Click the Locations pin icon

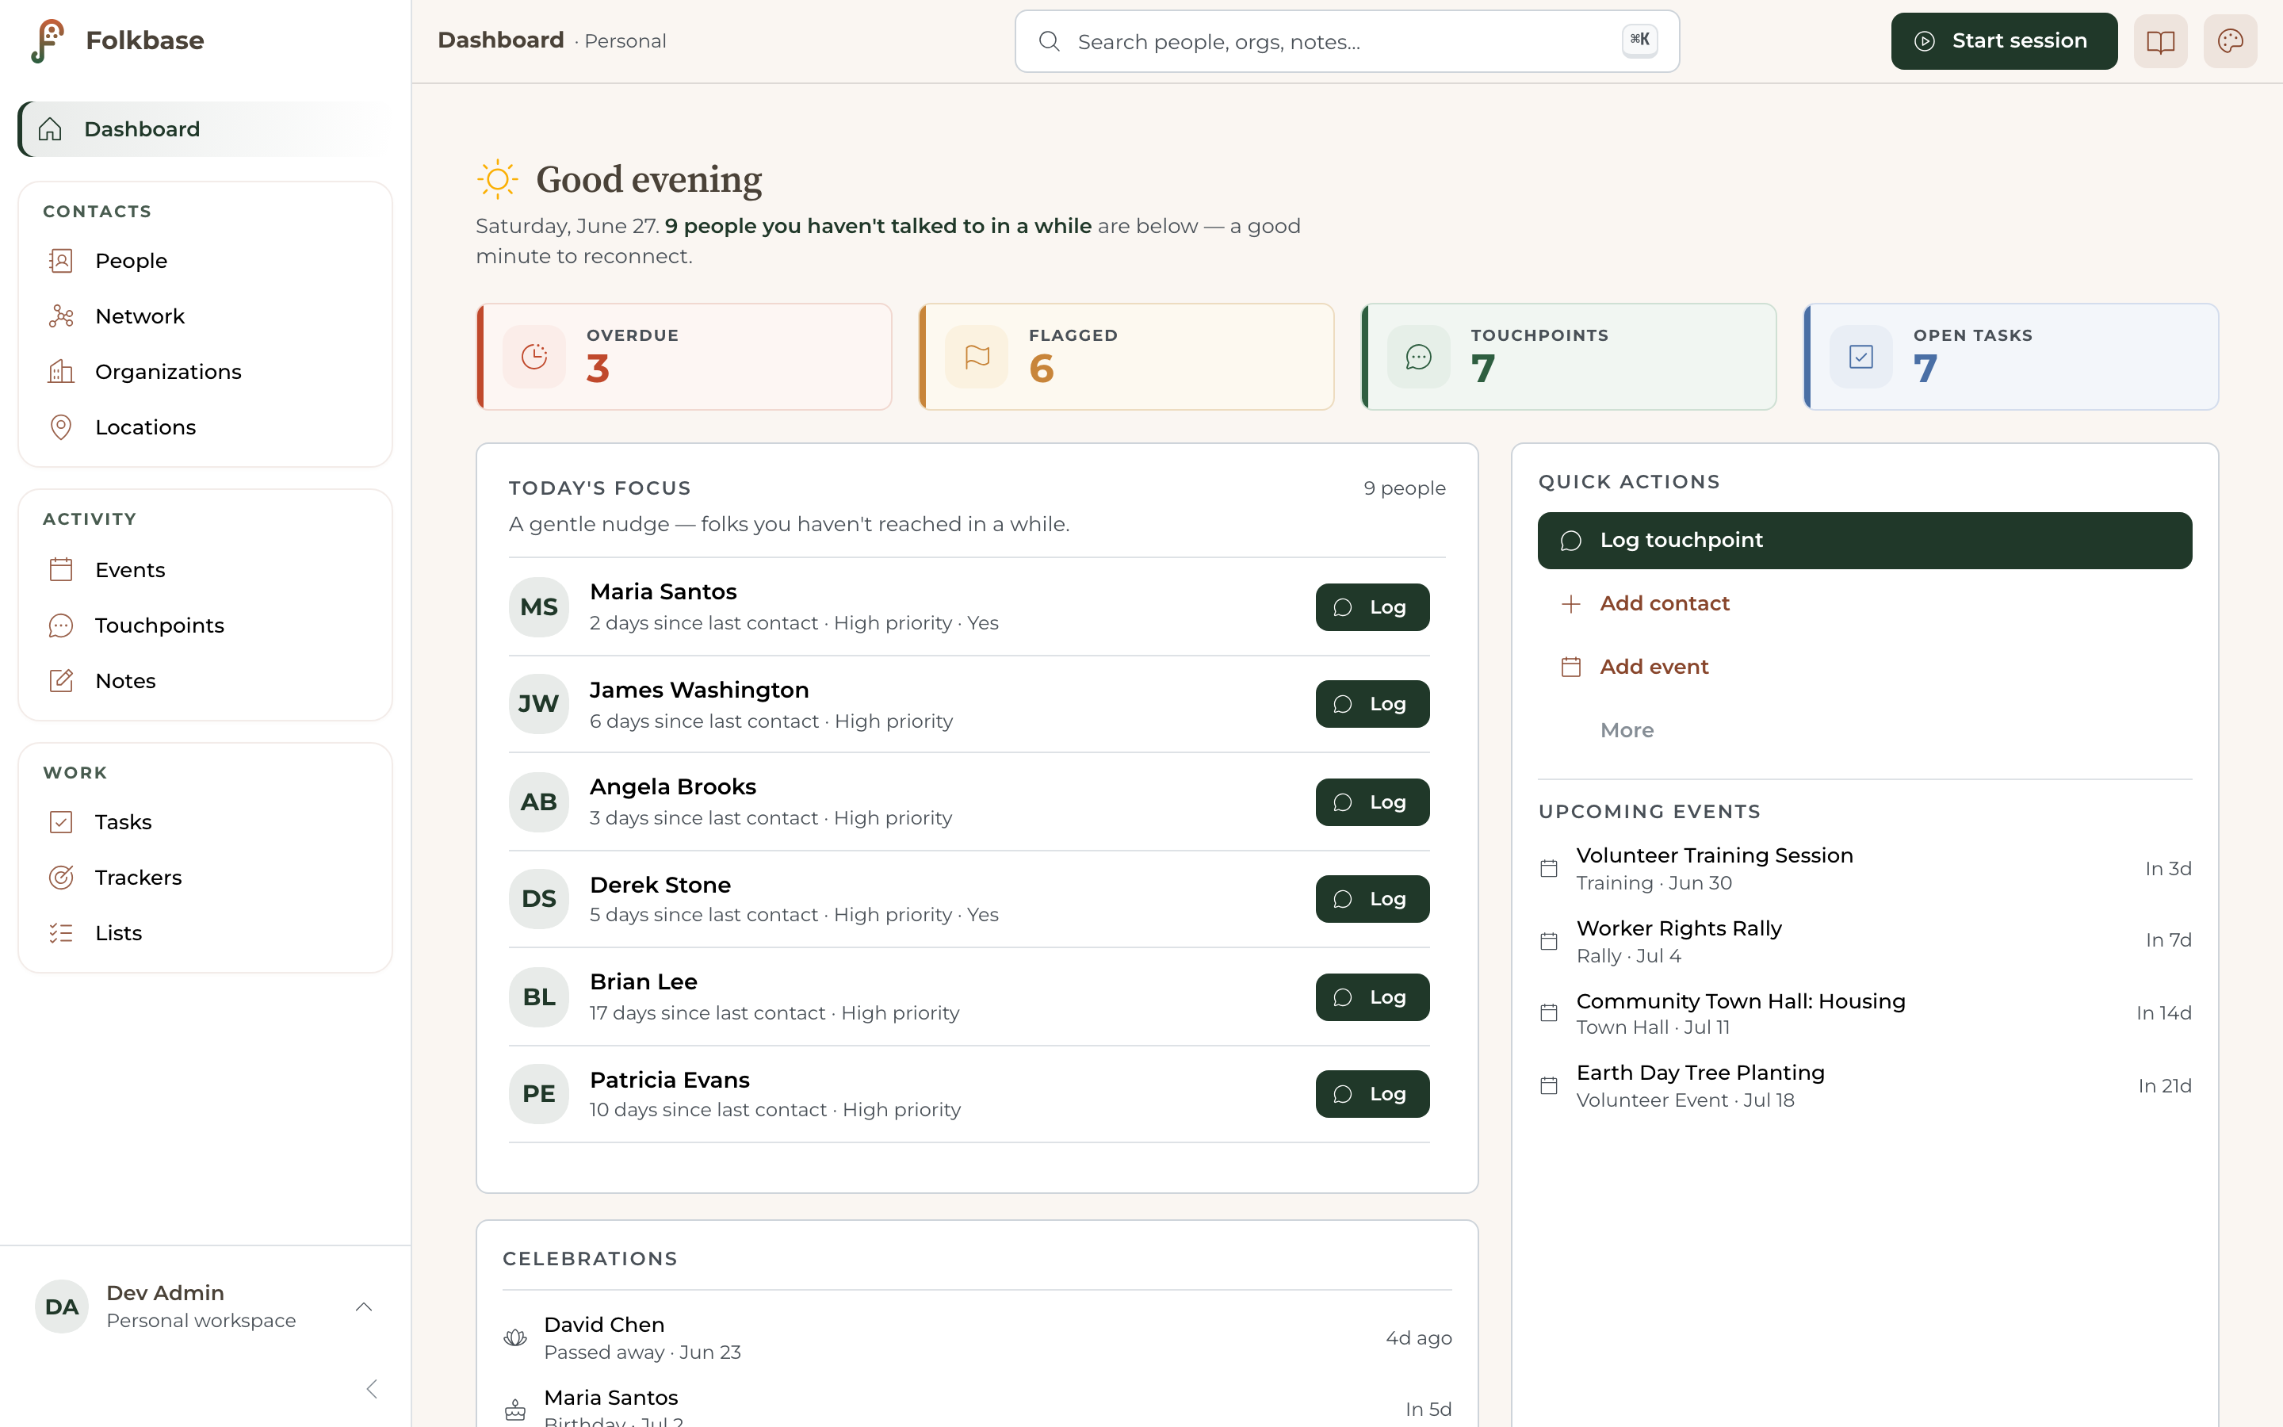[61, 427]
